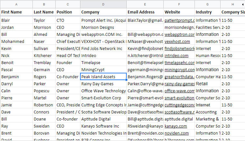Select the 'Marketing &' industry cell
The height and width of the screenshot is (141, 245).
207,119
